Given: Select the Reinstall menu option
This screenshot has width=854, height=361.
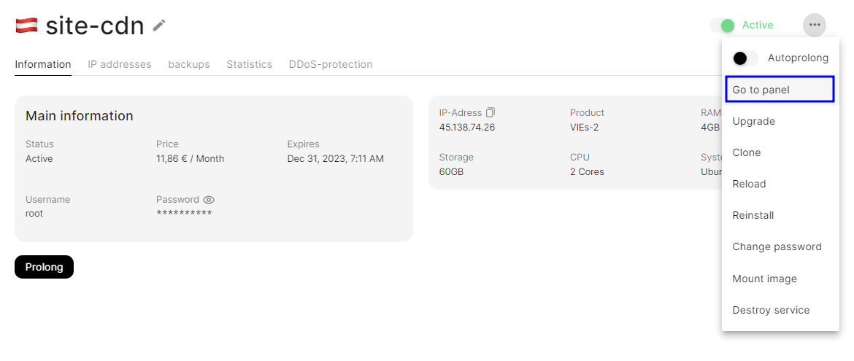Looking at the screenshot, I should [753, 215].
